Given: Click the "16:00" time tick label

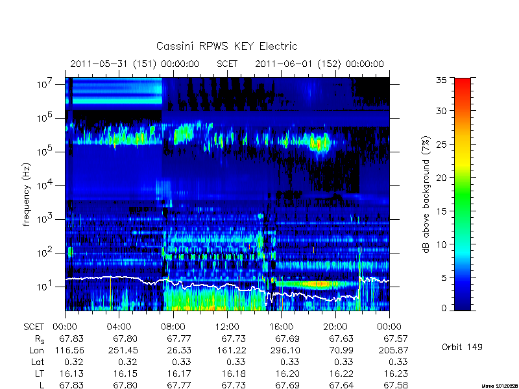Looking at the screenshot, I should click(x=281, y=327).
